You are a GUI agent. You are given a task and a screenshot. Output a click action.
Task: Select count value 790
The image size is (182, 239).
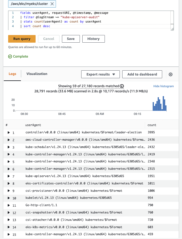click(150, 205)
